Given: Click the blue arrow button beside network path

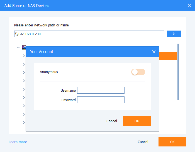Looking at the screenshot, I should pos(174,34).
